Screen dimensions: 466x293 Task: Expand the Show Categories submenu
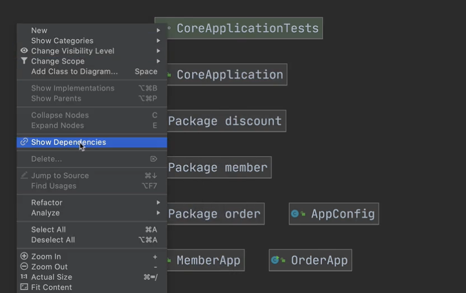pyautogui.click(x=158, y=41)
